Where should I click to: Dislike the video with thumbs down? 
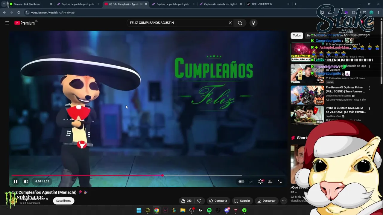(x=199, y=201)
